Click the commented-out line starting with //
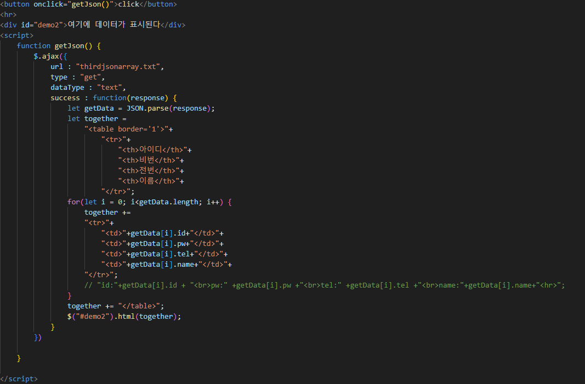This screenshot has width=585, height=384. 325,285
